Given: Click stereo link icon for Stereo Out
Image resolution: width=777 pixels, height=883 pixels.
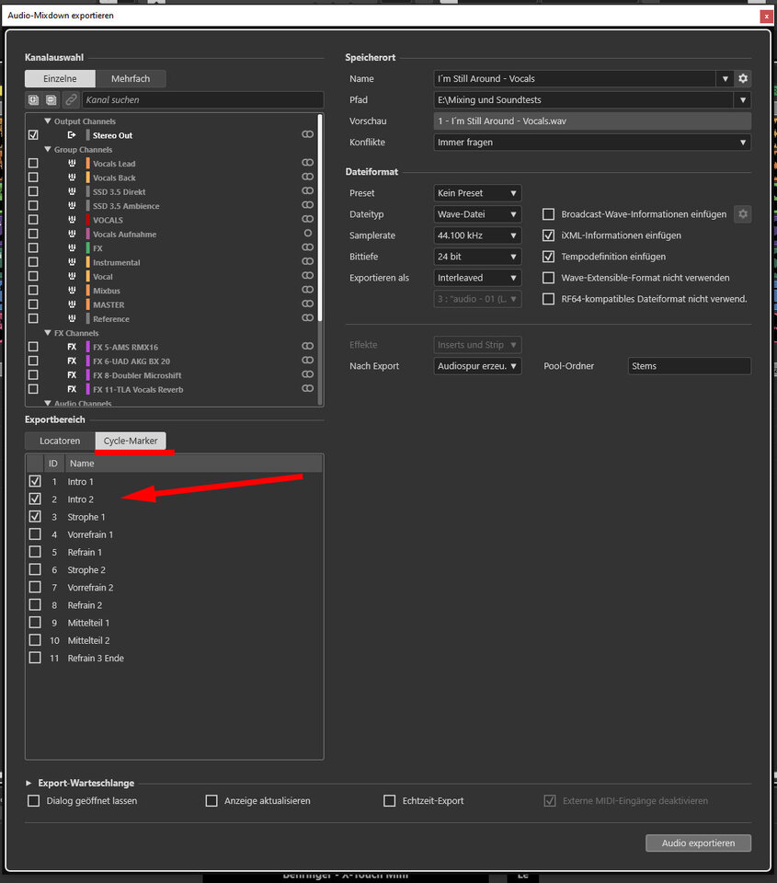Looking at the screenshot, I should pos(307,134).
